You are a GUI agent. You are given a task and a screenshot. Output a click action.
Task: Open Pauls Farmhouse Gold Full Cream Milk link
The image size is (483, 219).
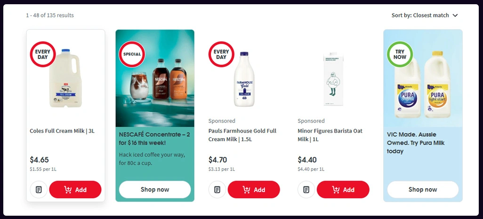(242, 135)
